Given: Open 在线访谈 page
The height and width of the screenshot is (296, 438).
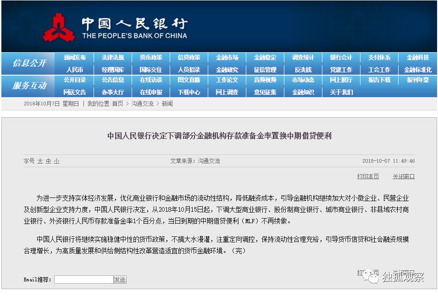Looking at the screenshot, I should click(x=151, y=80).
